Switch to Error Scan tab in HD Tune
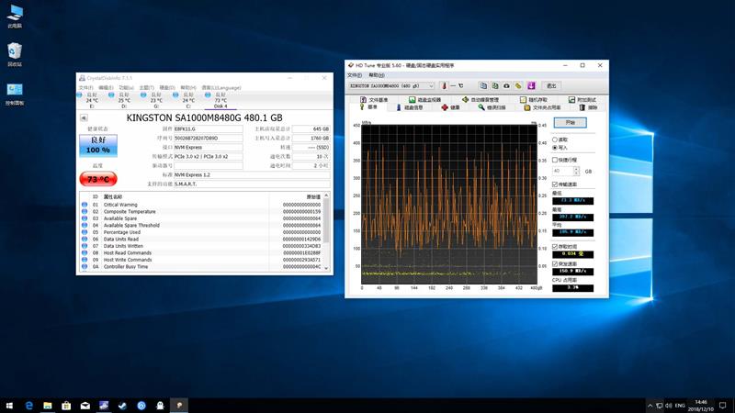The image size is (735, 413). [x=492, y=107]
